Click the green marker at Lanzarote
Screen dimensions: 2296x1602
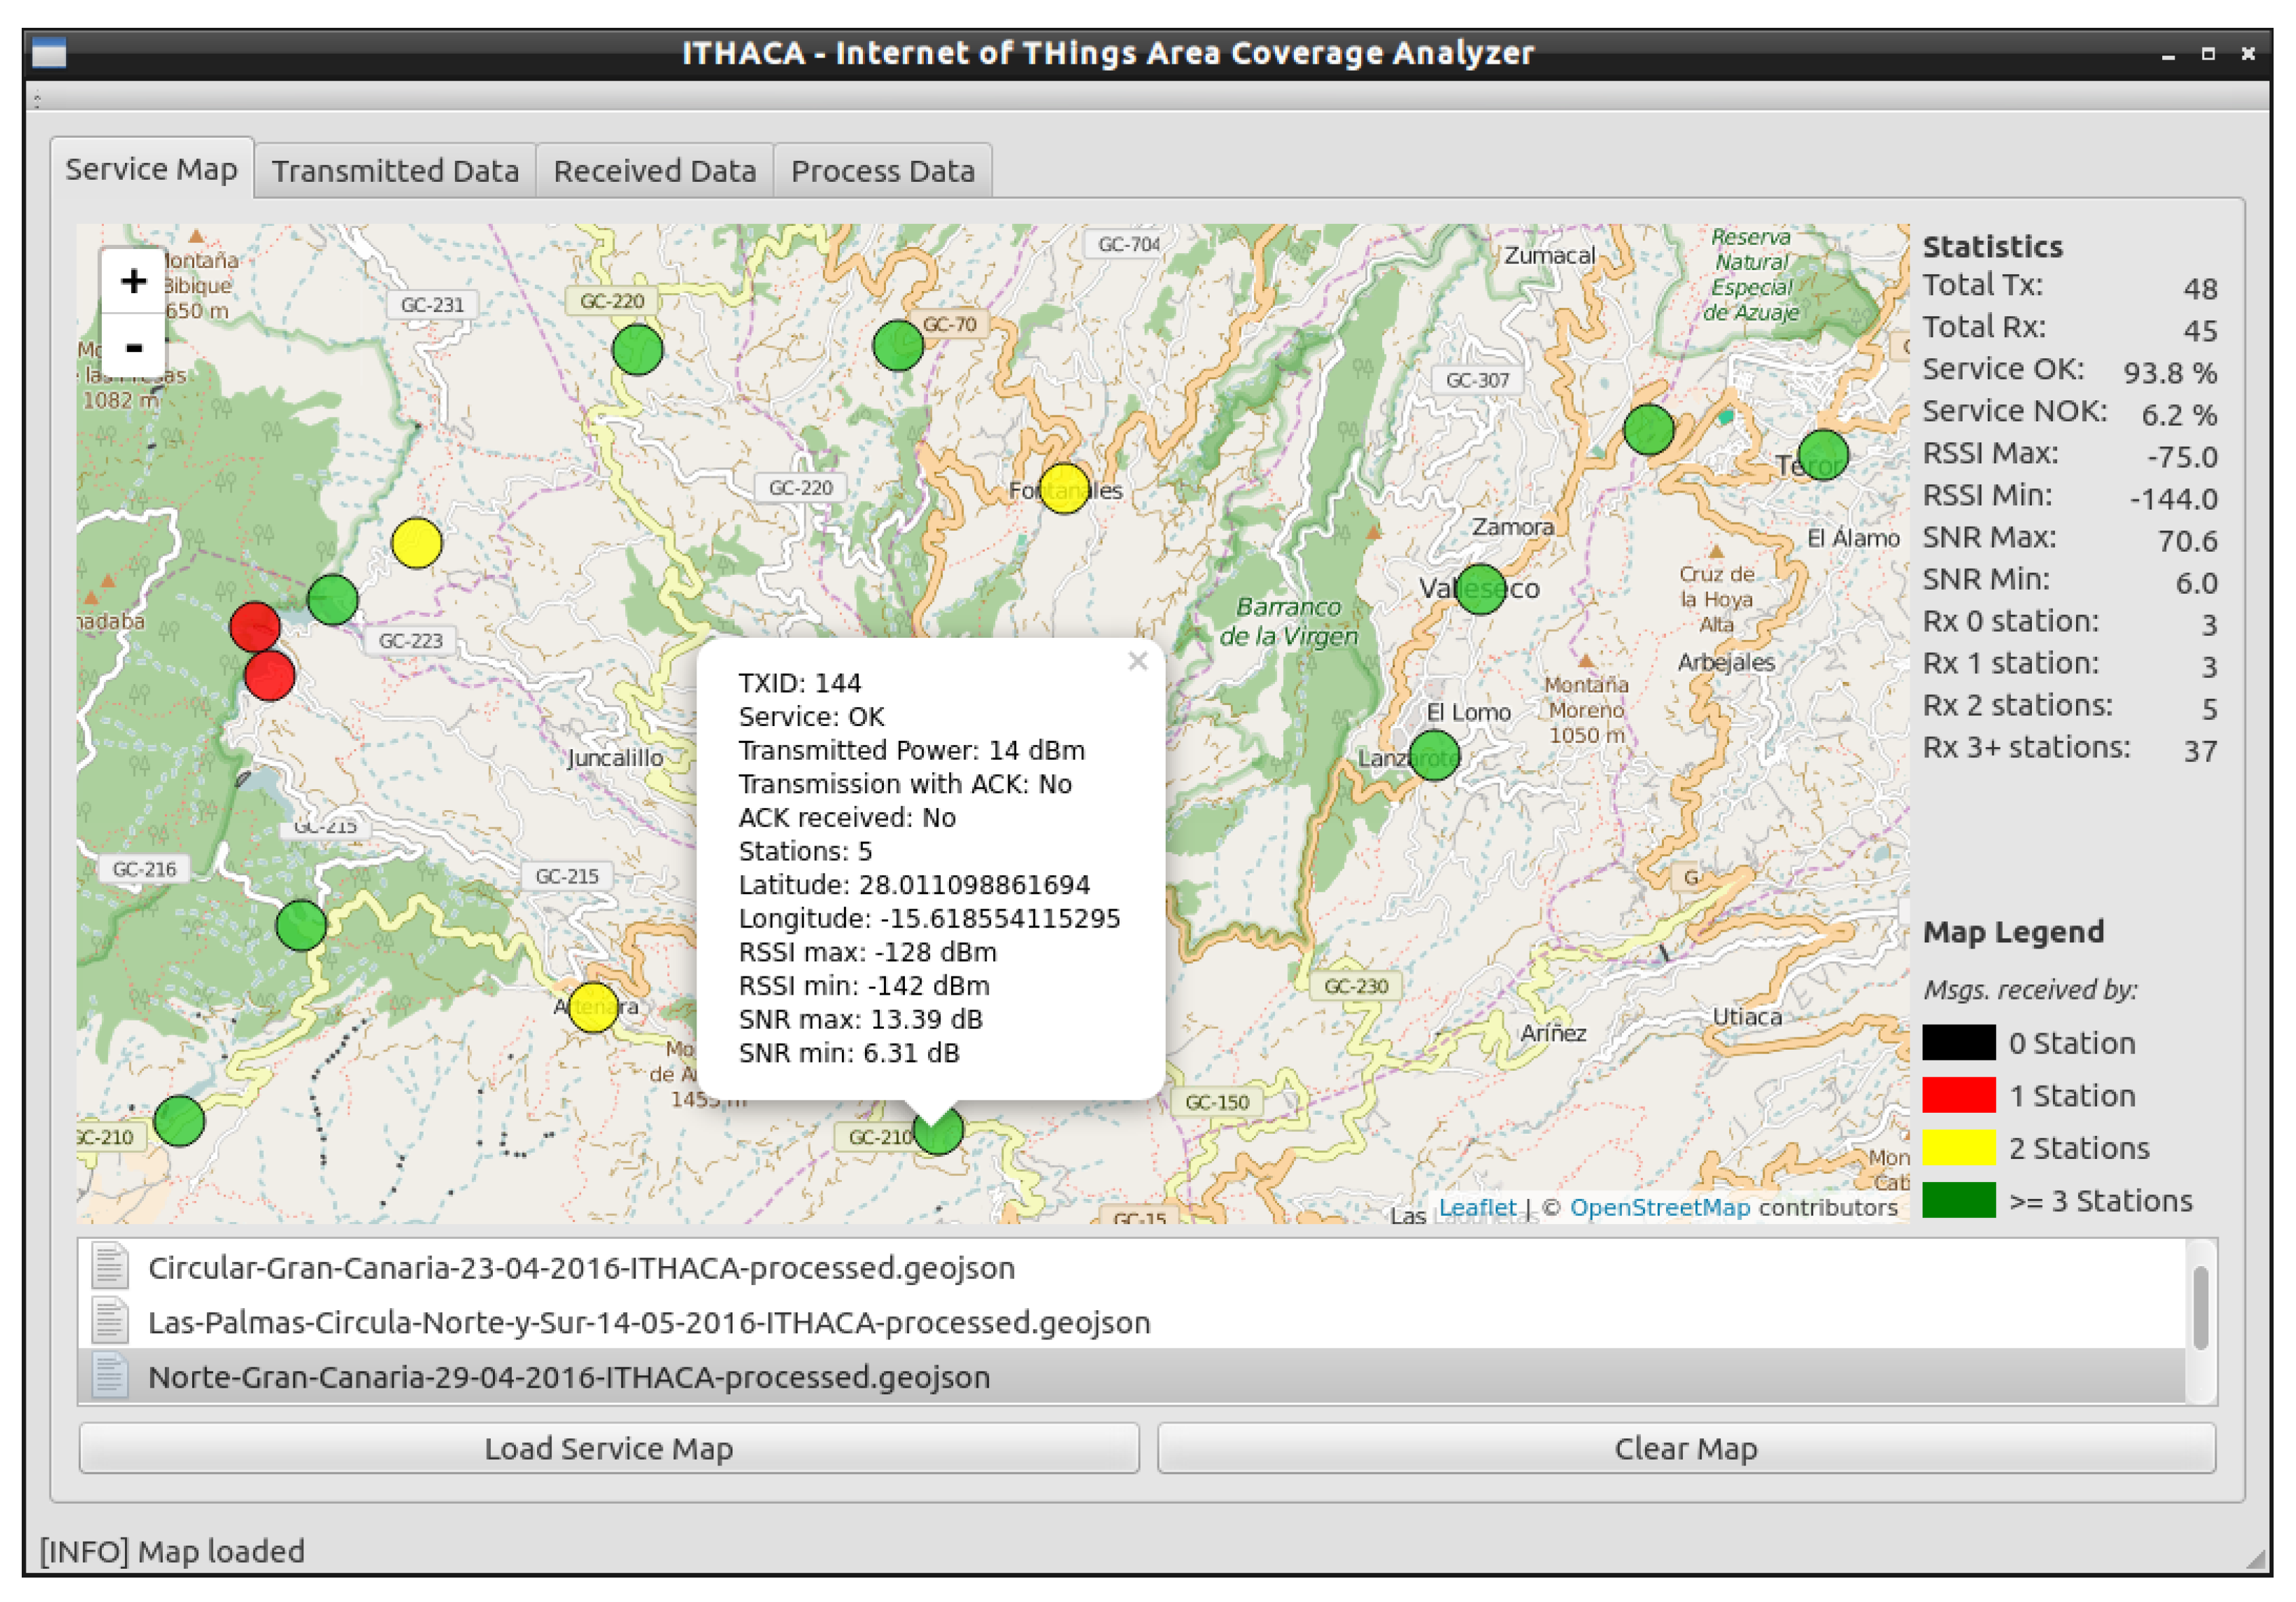coord(1434,755)
